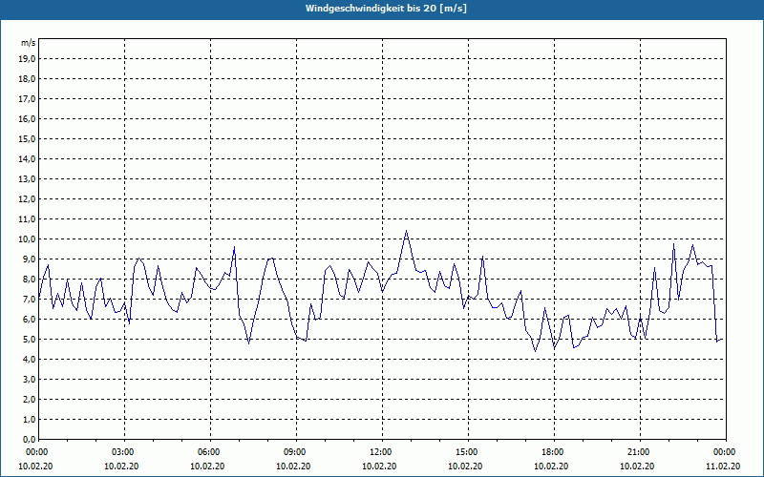Viewport: 764px width, 477px height.
Task: Click the highest peak of the blue wind curve
Action: coord(407,231)
